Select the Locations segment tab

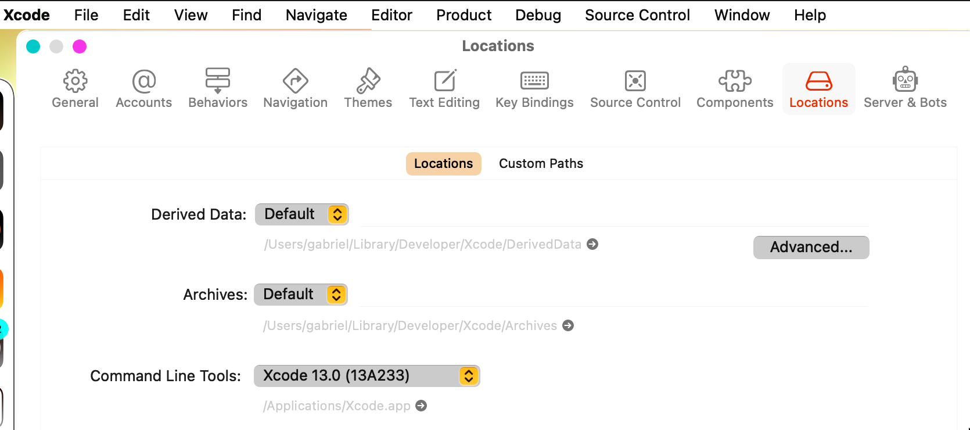(x=443, y=164)
